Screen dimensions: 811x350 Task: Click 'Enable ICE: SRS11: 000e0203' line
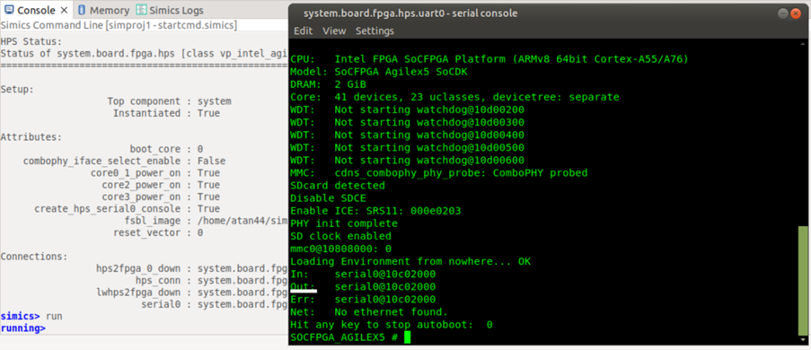[x=375, y=211]
